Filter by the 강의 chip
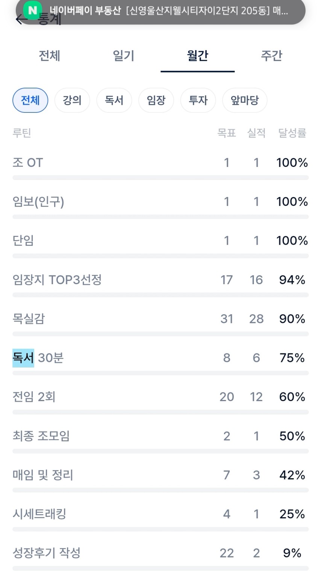The image size is (321, 577). tap(72, 100)
